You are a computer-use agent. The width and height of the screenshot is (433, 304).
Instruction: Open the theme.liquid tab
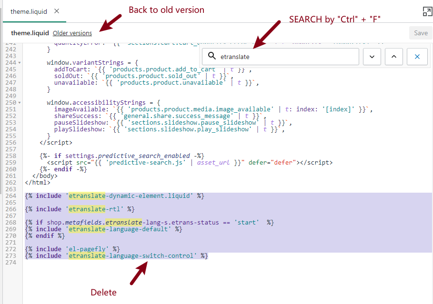coord(29,11)
